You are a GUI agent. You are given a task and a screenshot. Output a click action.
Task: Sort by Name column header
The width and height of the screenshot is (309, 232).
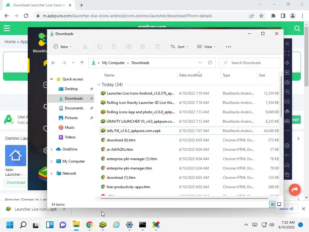(109, 75)
